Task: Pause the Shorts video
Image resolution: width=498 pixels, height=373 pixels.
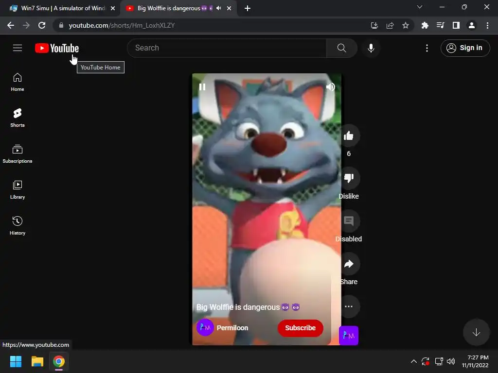Action: 202,87
